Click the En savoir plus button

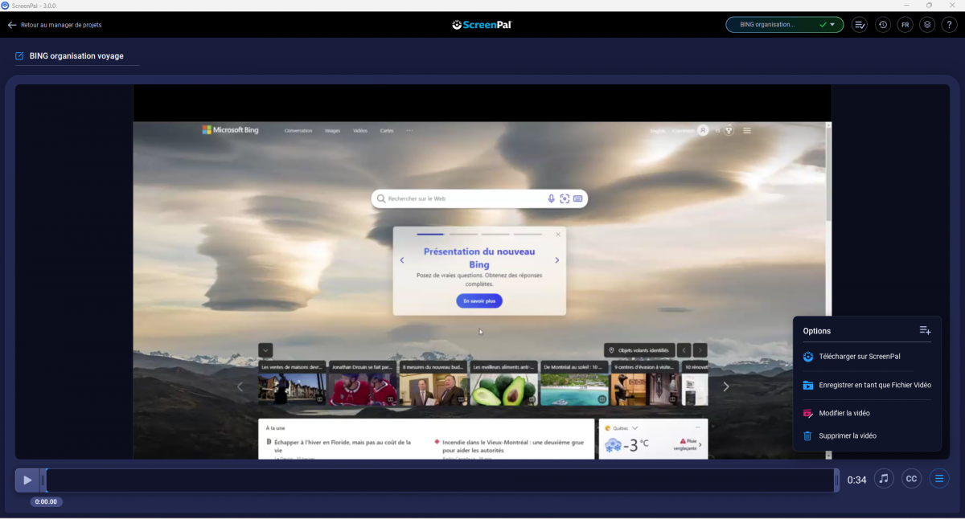click(479, 300)
